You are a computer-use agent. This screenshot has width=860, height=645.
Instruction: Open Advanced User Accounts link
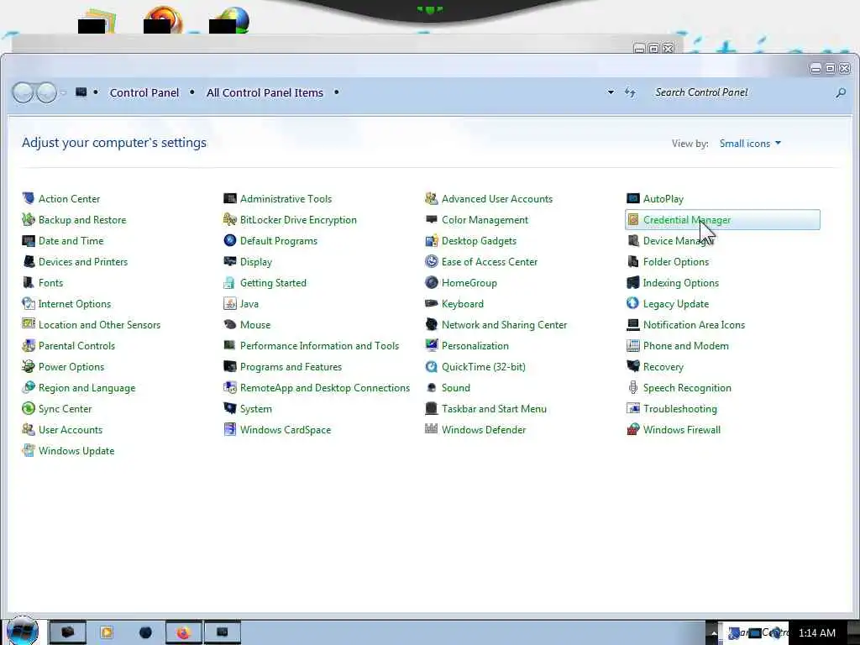pos(497,198)
